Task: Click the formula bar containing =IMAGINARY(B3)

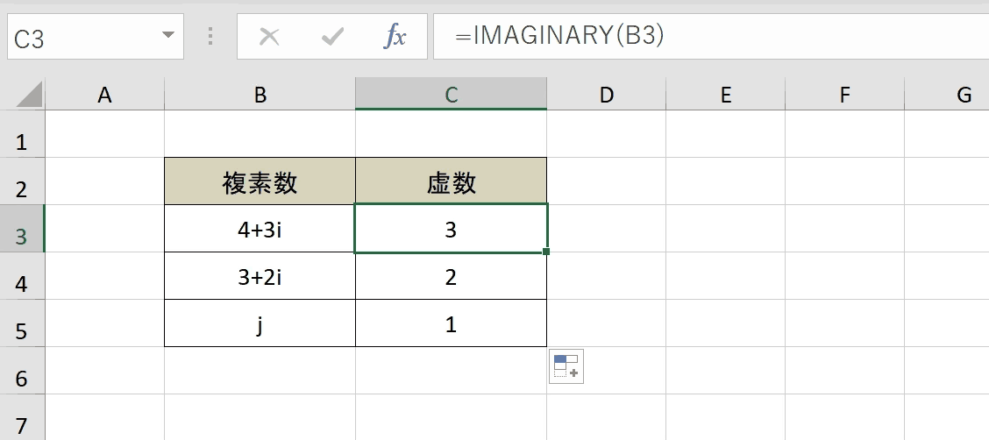Action: (x=711, y=37)
